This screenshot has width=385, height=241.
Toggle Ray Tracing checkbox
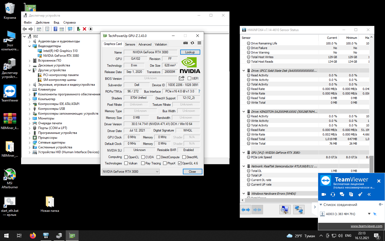point(143,163)
